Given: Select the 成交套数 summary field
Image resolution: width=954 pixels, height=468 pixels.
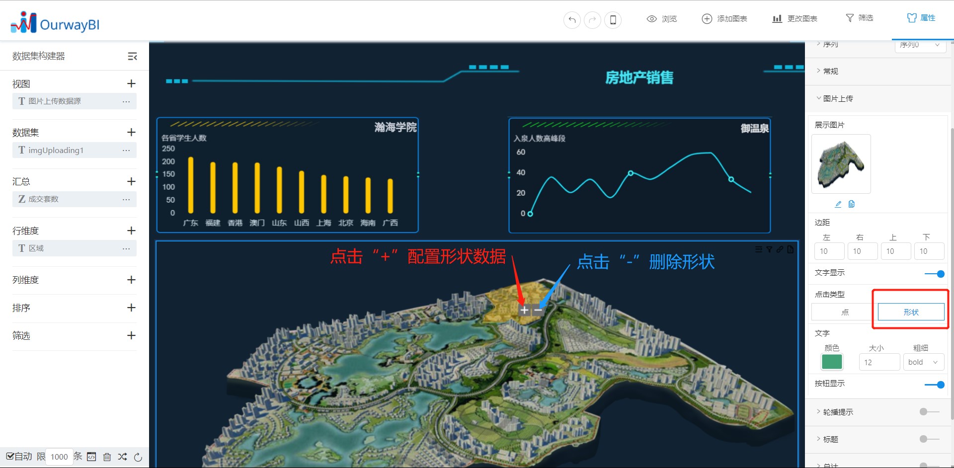Looking at the screenshot, I should point(75,199).
